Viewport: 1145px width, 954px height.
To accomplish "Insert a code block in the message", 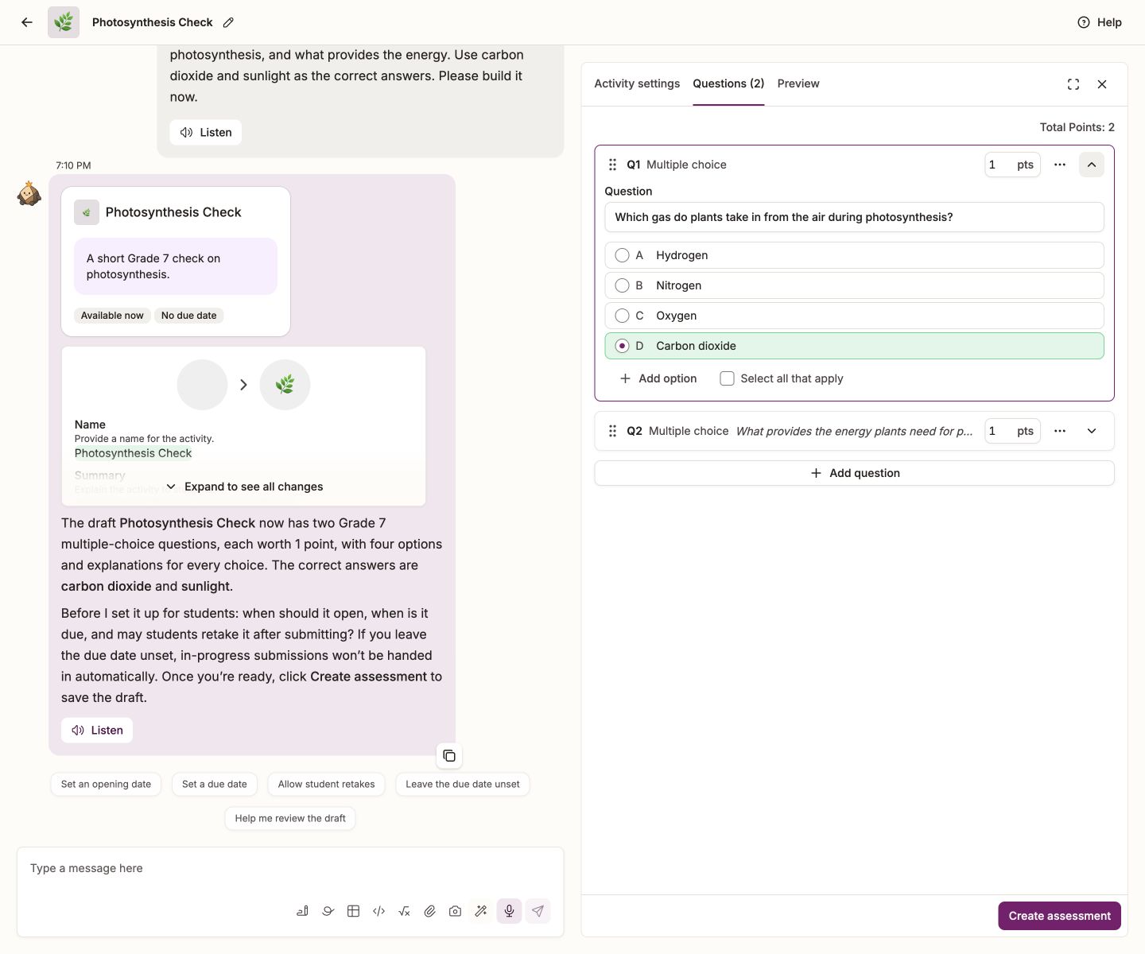I will point(378,911).
